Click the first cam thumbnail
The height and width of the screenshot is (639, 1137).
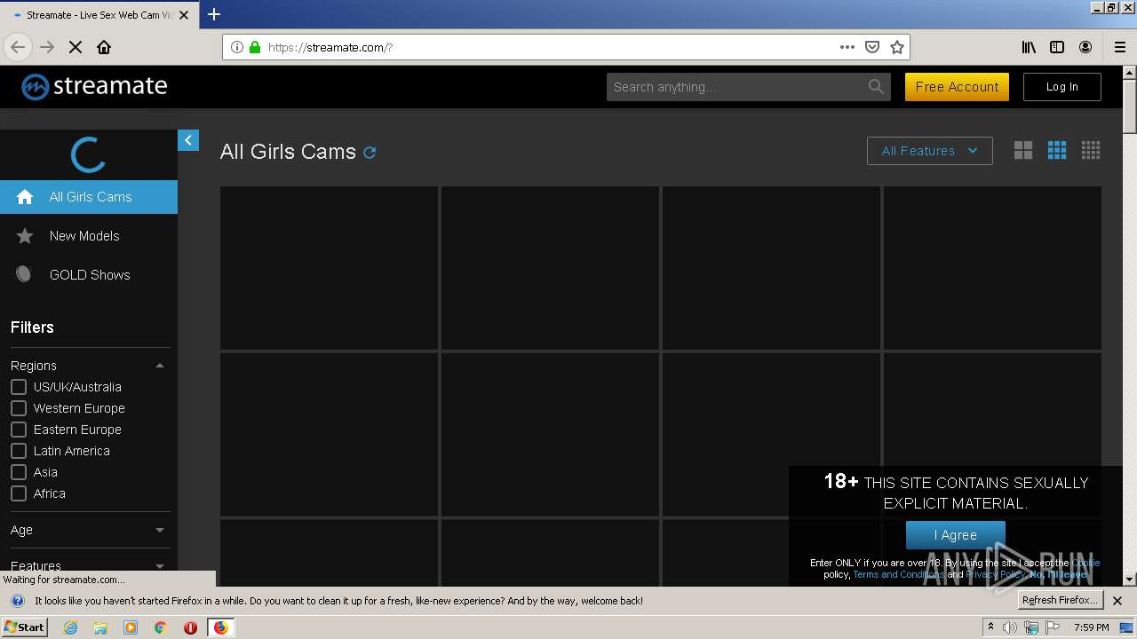(329, 267)
